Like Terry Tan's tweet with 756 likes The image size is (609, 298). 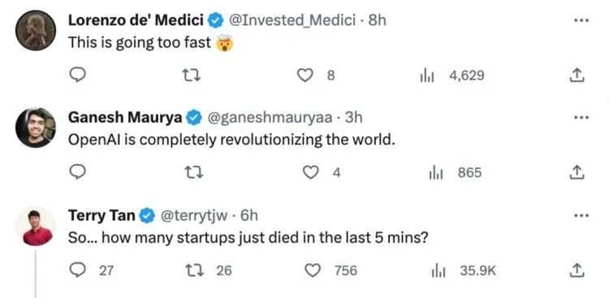pos(331,270)
